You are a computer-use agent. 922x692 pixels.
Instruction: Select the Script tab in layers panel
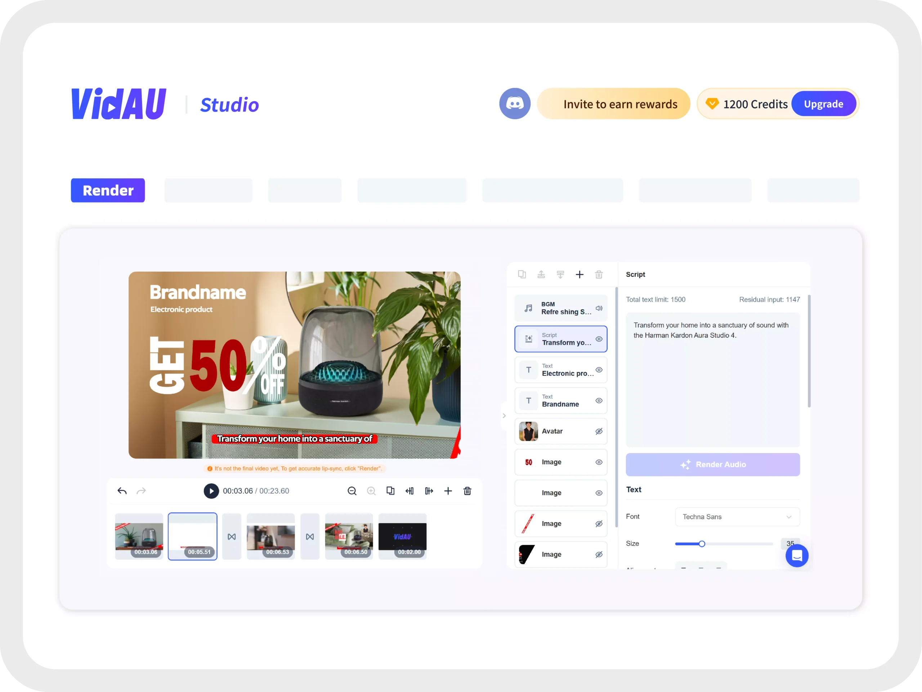(x=560, y=339)
